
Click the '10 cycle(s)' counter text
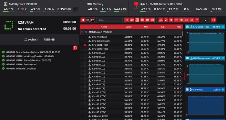tap(31, 39)
